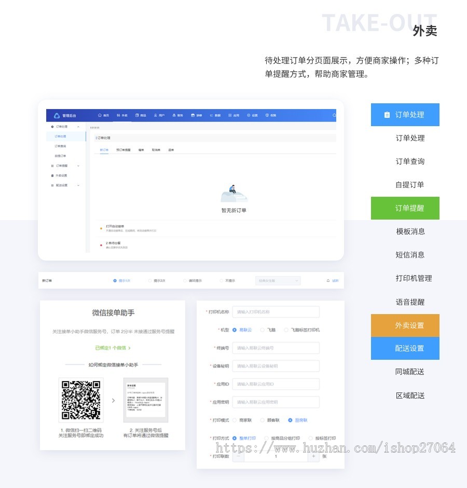Image resolution: width=467 pixels, height=488 pixels.
Task: Choose the 飞鹅 printer model radio
Action: [x=262, y=330]
